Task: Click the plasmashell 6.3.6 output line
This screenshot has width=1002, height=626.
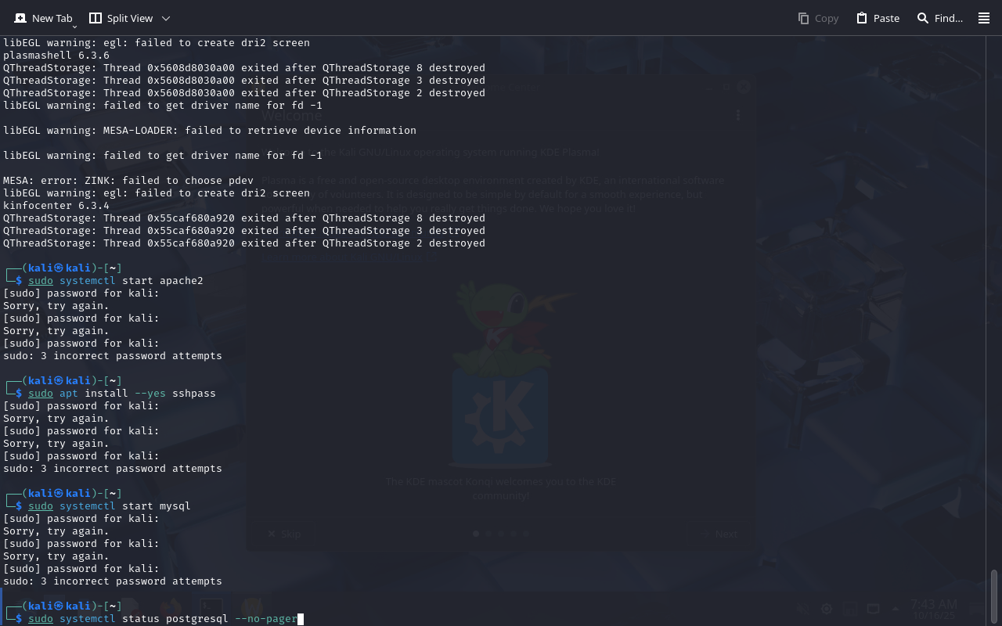Action: pyautogui.click(x=56, y=56)
